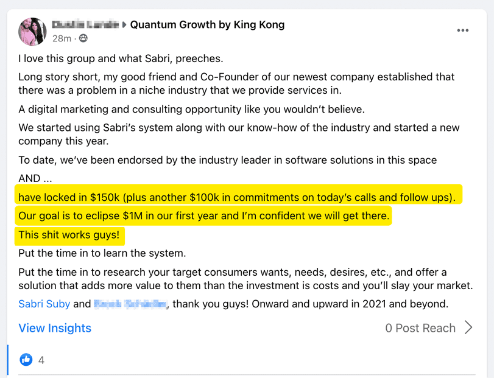This screenshot has height=378, width=494.
Task: Click the blue thumbs-up reaction icon
Action: pos(26,359)
